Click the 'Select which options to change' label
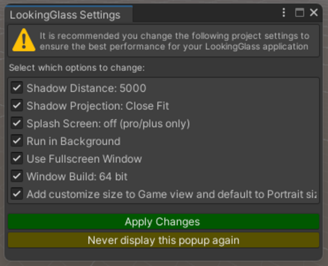Screen dimensions: 328x266 [x=77, y=68]
